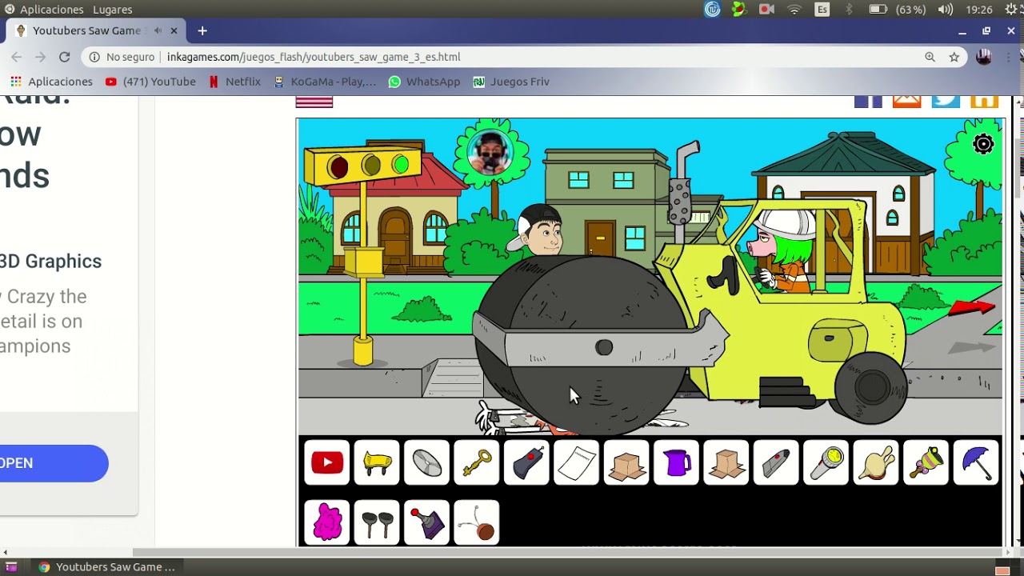Open the system power menu
The image size is (1024, 576).
coord(1013,10)
